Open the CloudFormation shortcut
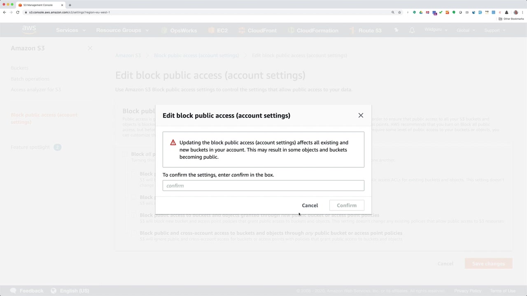The image size is (527, 296). [313, 30]
